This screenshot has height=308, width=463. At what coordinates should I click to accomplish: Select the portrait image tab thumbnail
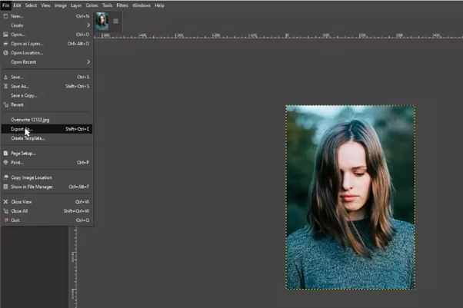click(102, 22)
